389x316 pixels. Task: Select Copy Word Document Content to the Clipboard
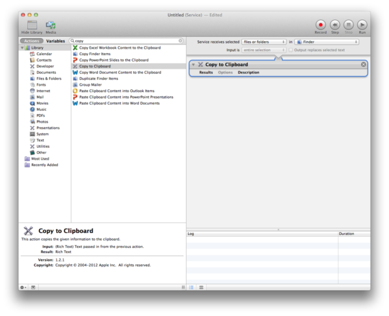click(x=129, y=73)
